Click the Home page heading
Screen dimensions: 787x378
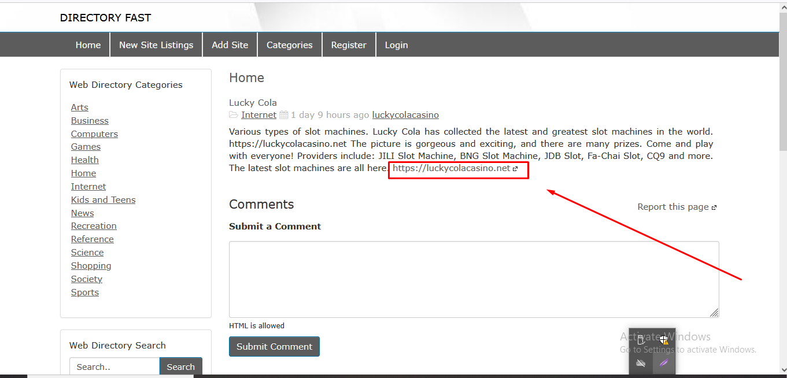[x=246, y=78]
